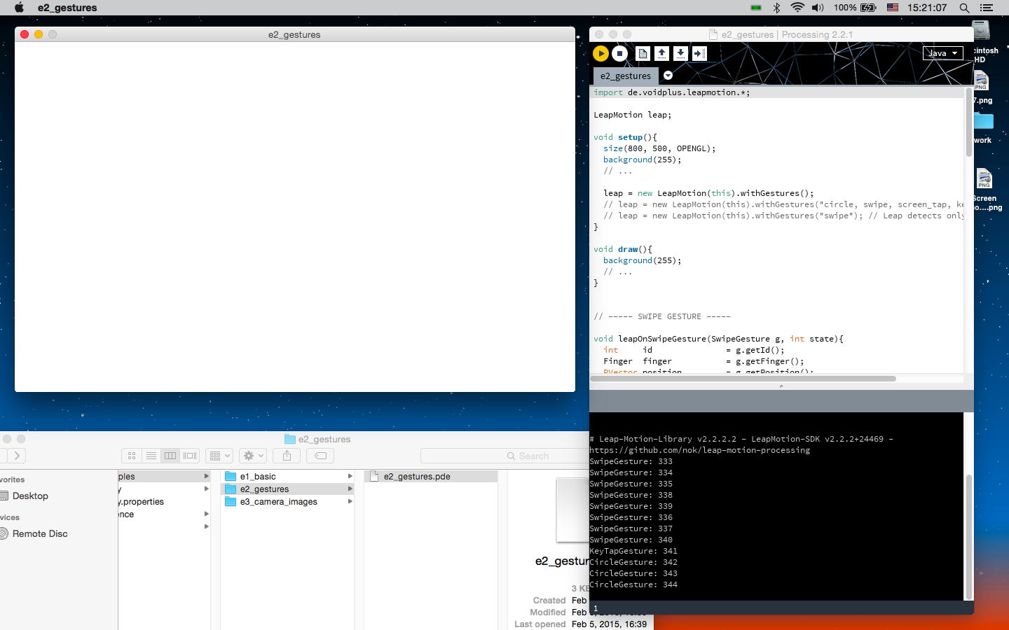Click the Finder Edit Tags icon

[320, 456]
